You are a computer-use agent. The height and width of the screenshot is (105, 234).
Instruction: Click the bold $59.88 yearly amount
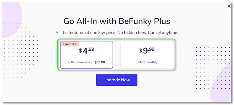pyautogui.click(x=100, y=62)
